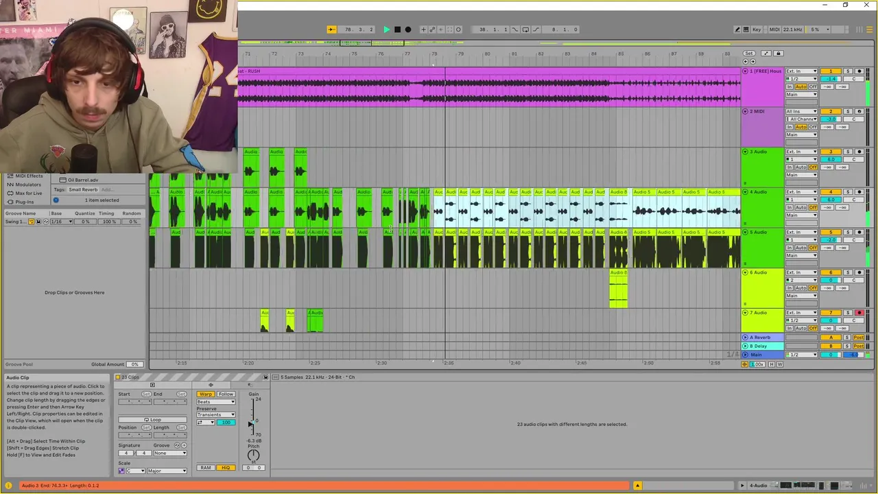Open the CPU load meter dropdown
This screenshot has height=494, width=878.
818,30
